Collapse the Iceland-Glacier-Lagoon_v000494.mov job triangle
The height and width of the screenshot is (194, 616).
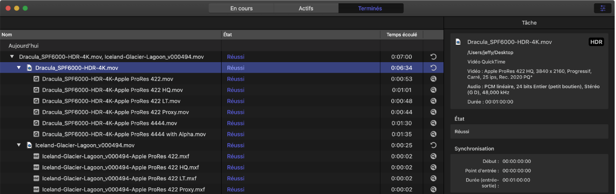tap(19, 145)
